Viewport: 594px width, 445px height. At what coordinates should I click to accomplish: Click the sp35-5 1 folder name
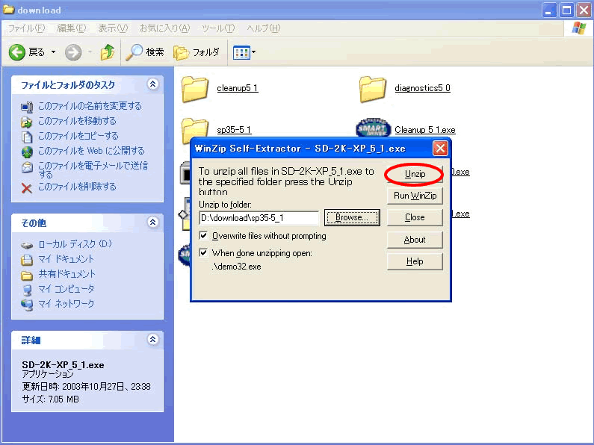234,130
